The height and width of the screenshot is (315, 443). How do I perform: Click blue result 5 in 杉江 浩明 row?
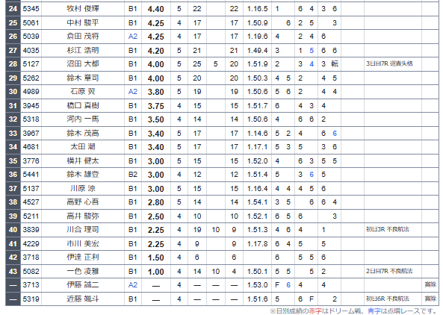point(312,50)
